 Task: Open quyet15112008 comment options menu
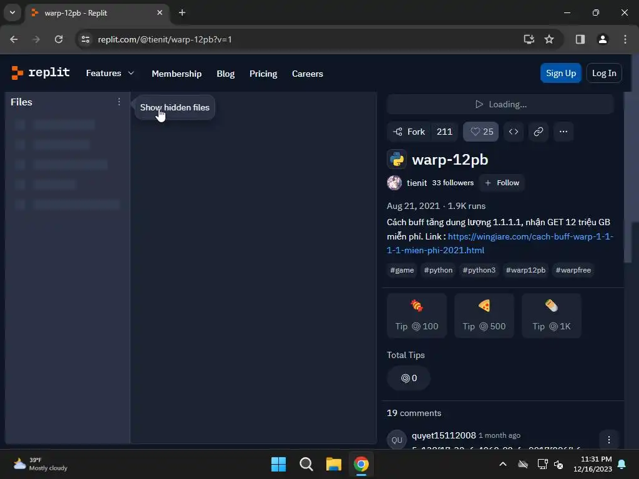click(x=609, y=440)
